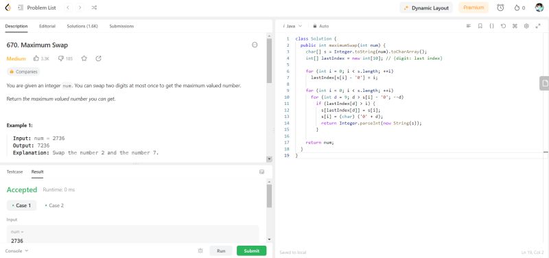The height and width of the screenshot is (258, 549).
Task: Open the curly braces snippet icon
Action: 491,26
